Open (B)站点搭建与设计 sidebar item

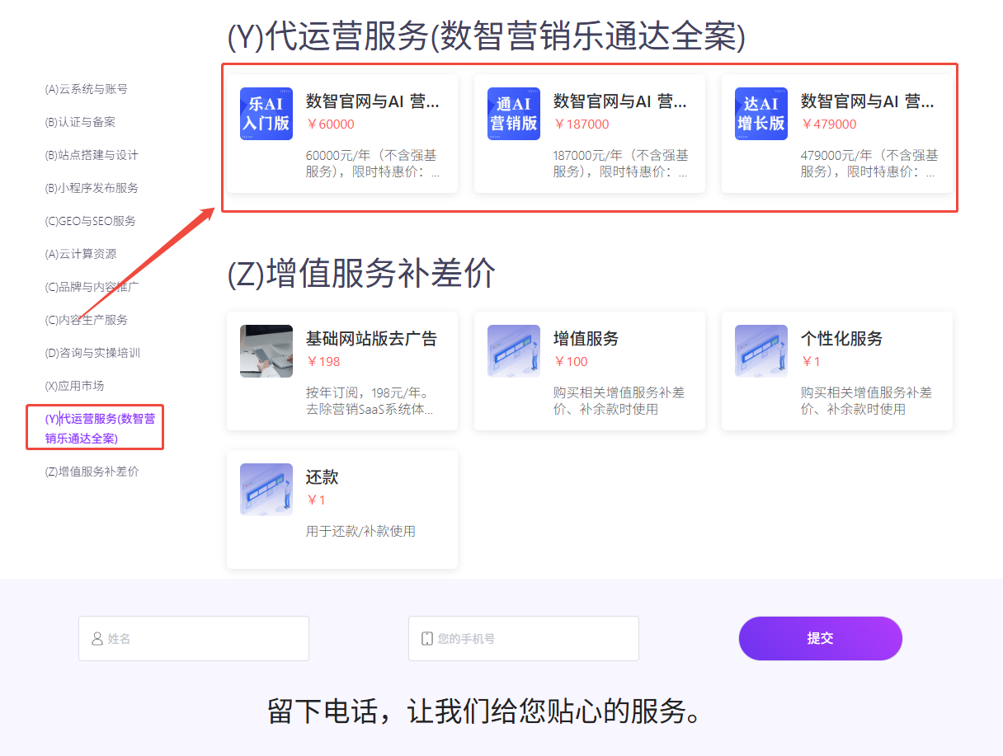(92, 155)
